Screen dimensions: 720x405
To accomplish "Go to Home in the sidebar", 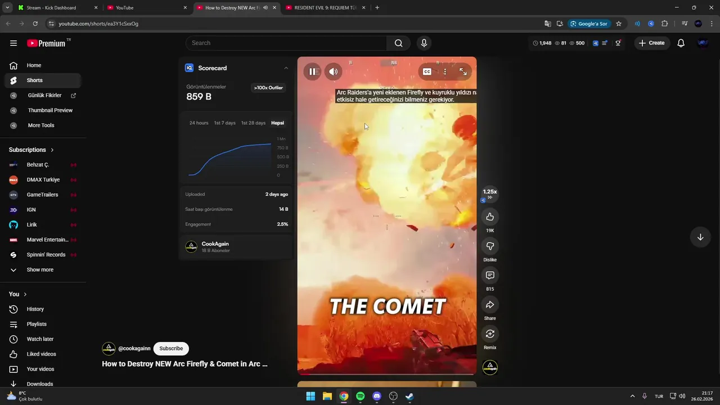I will [x=43, y=65].
